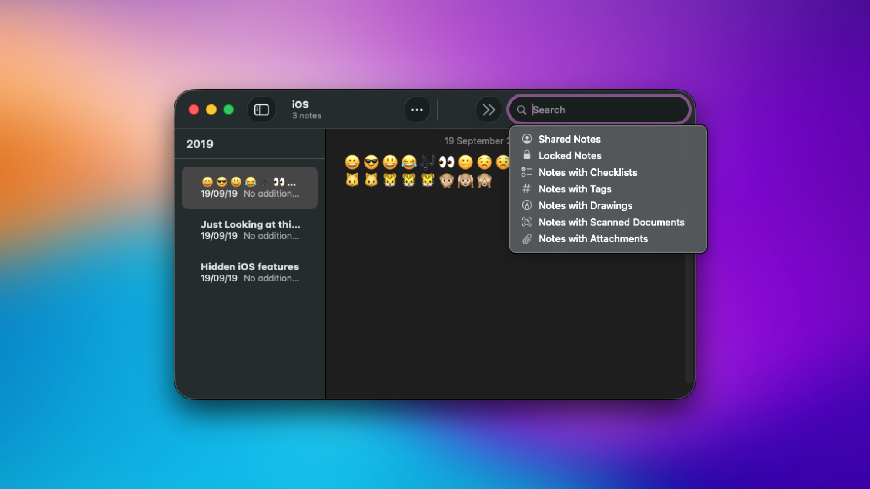Focus the Search input field

coord(599,110)
